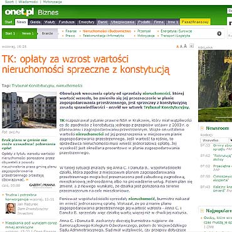Open the Prawo branch link
Viewport: 232px width, 232px height.
(70, 36)
